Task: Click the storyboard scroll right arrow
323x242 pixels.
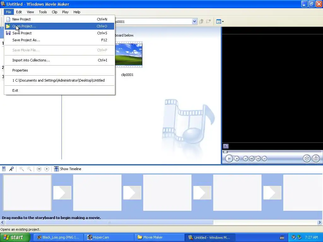Action: [320, 222]
